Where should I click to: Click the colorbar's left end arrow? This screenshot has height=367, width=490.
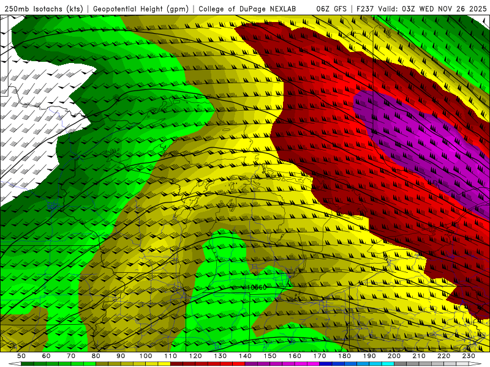click(x=15, y=363)
